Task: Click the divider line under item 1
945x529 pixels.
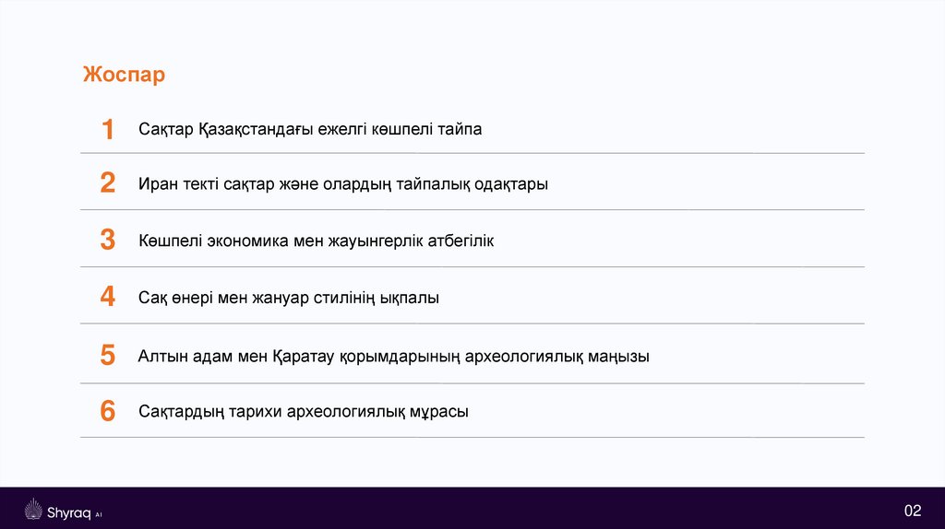Action: pyautogui.click(x=472, y=153)
